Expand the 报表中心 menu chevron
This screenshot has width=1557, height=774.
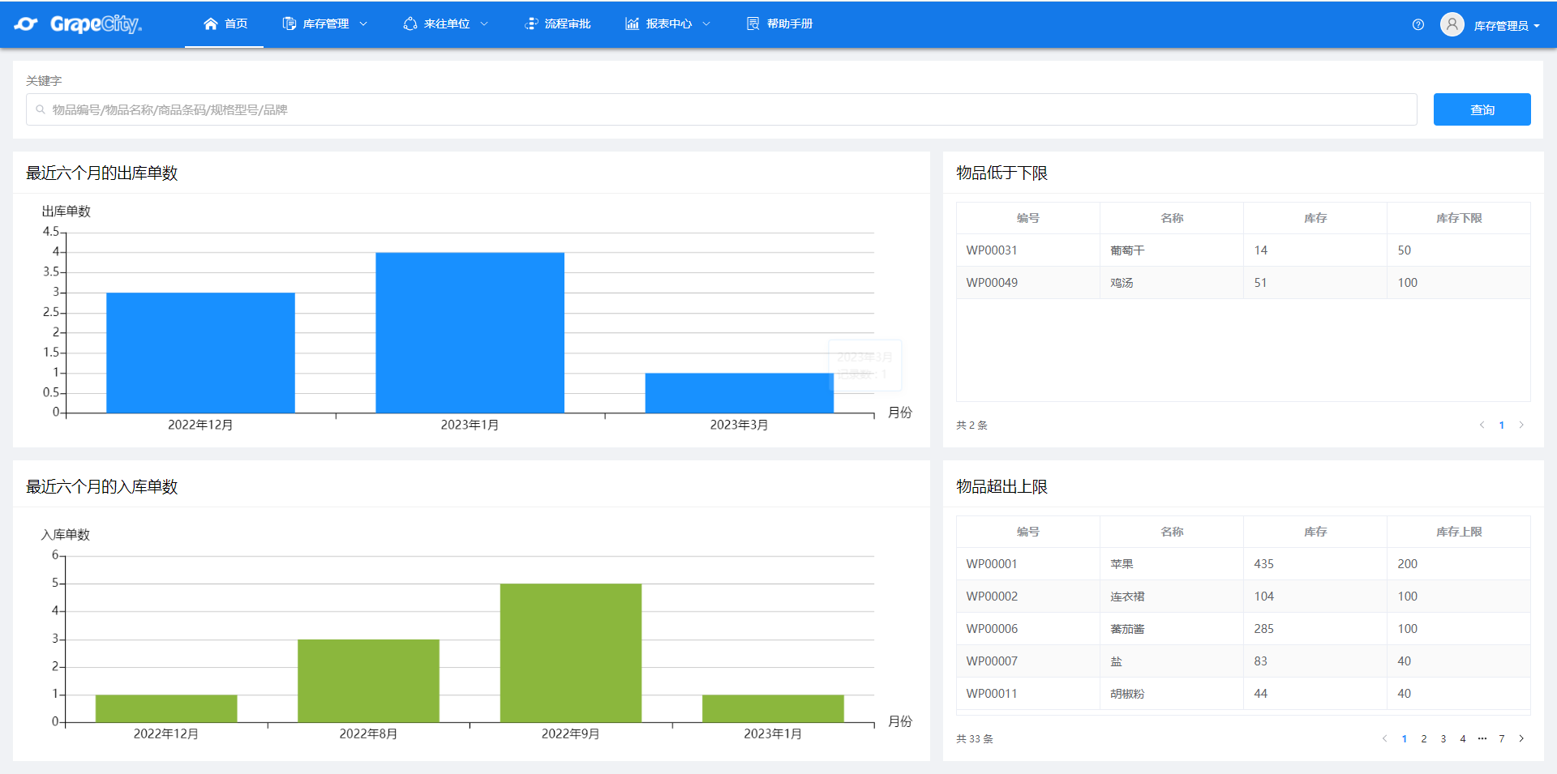706,24
